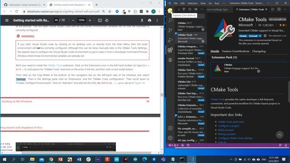
Task: Select the Extensions icon in the activity bar
Action: pyautogui.click(x=170, y=50)
